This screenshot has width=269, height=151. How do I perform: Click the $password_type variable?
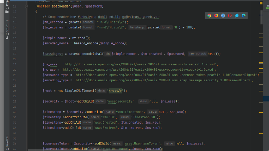[55, 75]
